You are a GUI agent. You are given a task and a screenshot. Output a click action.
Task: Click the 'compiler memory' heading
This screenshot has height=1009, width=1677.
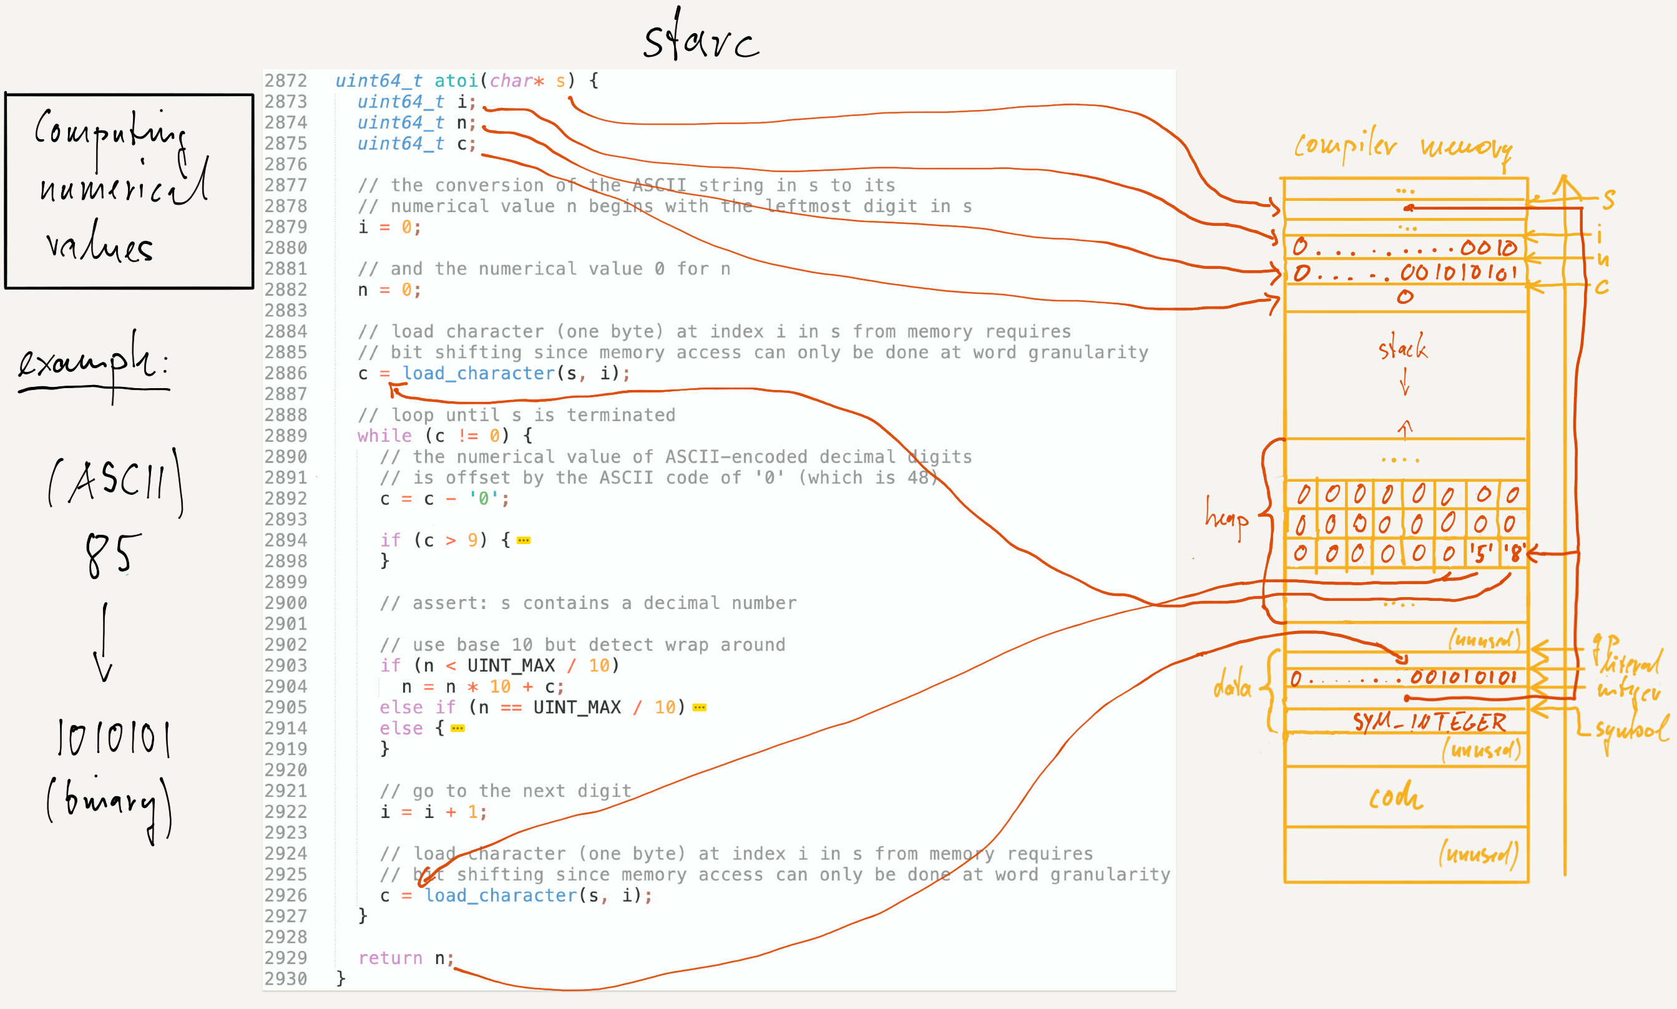(x=1404, y=146)
